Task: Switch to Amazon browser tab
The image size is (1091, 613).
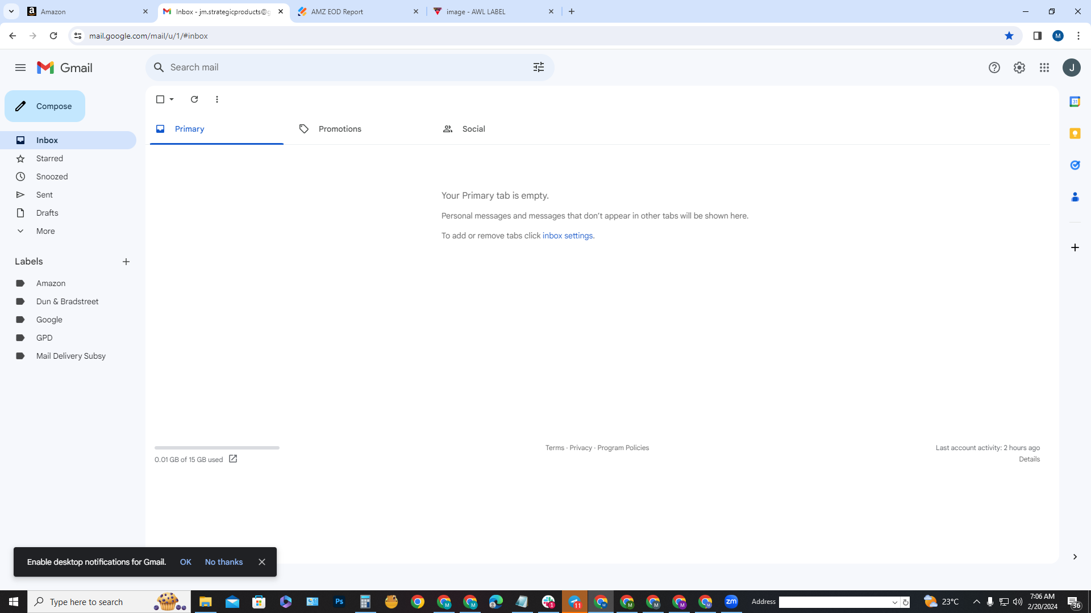Action: (x=88, y=11)
